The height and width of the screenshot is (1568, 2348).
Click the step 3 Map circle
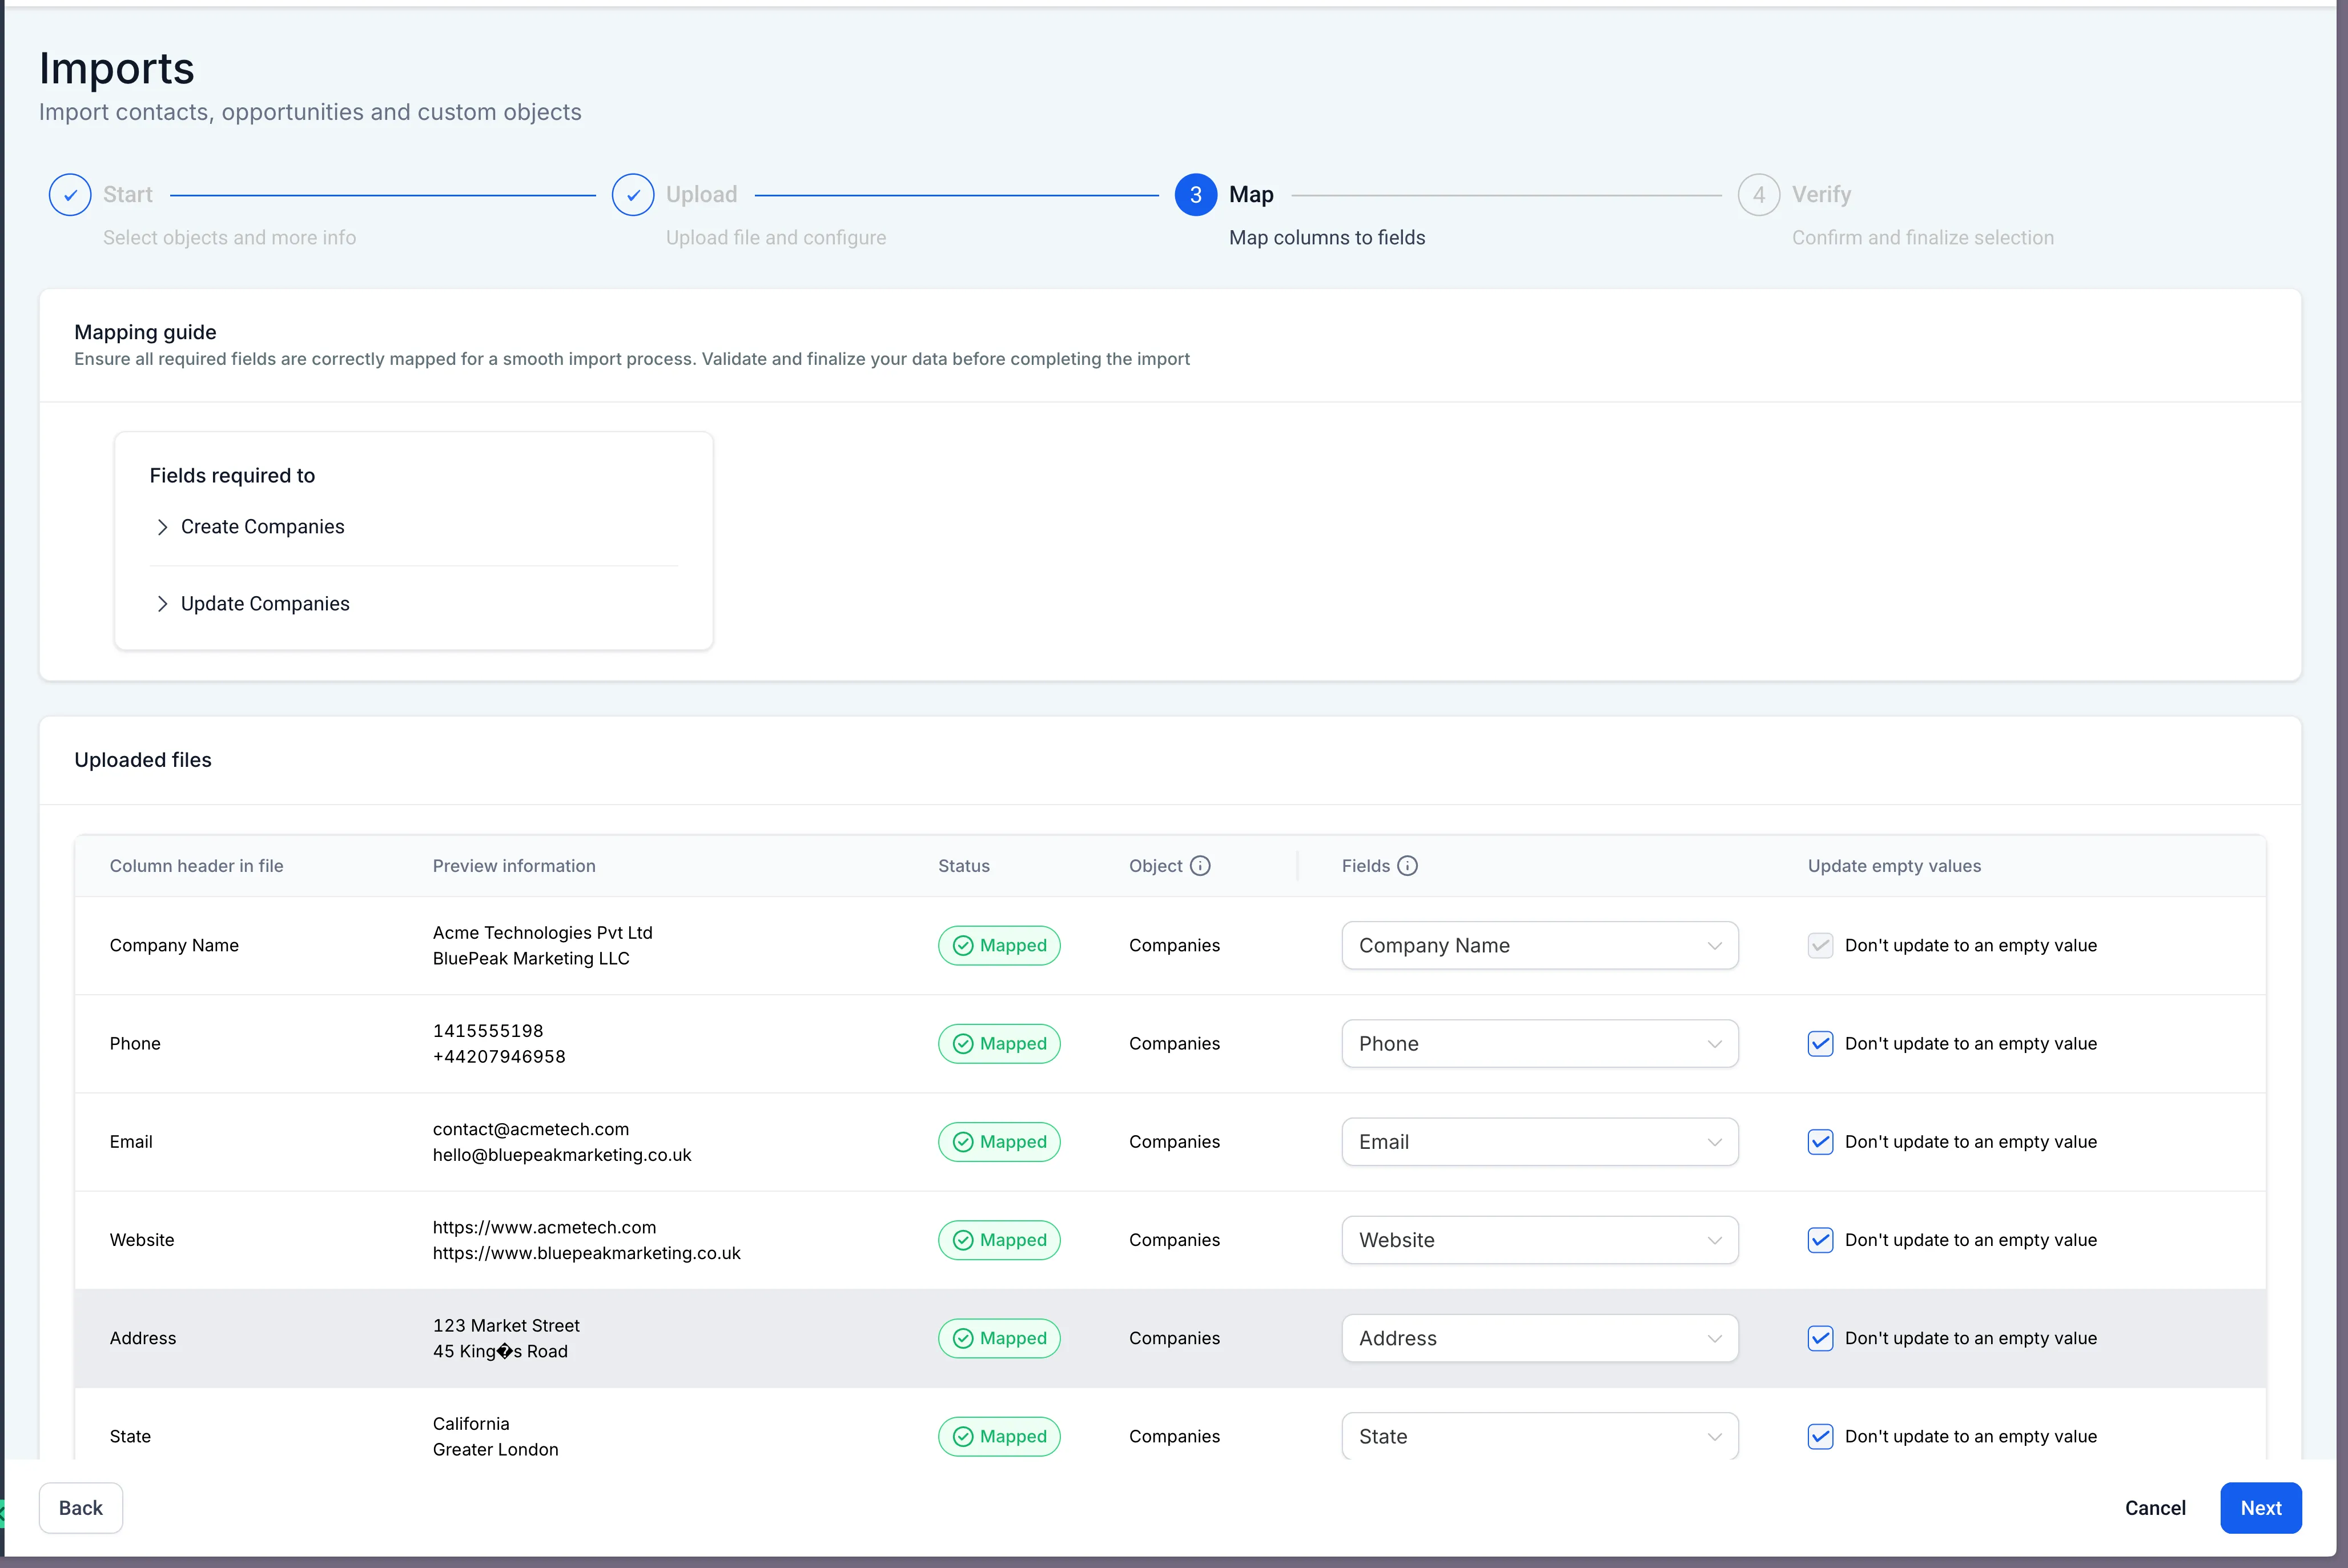pos(1195,195)
